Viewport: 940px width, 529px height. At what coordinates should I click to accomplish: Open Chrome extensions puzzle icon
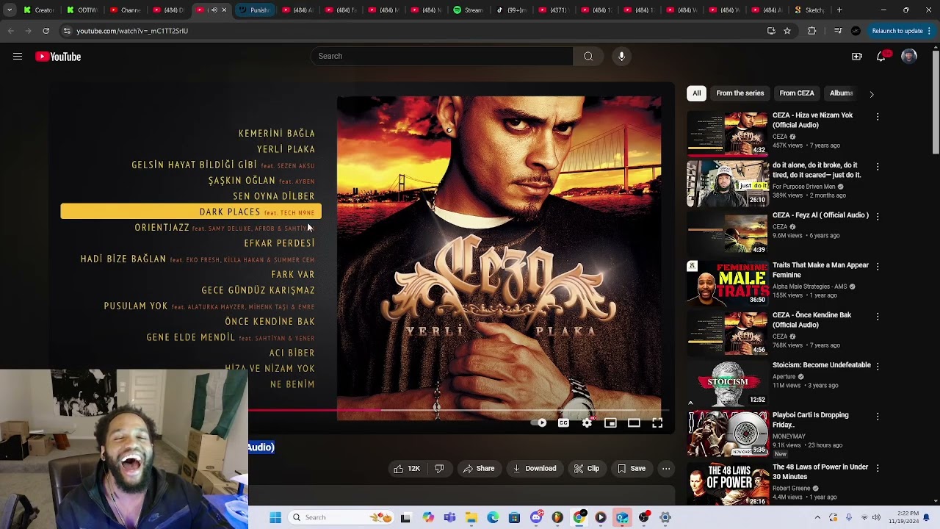coord(811,31)
